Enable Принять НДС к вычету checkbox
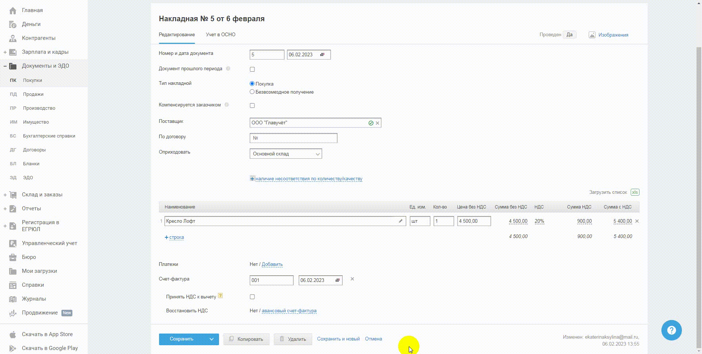The image size is (702, 354). (x=252, y=297)
